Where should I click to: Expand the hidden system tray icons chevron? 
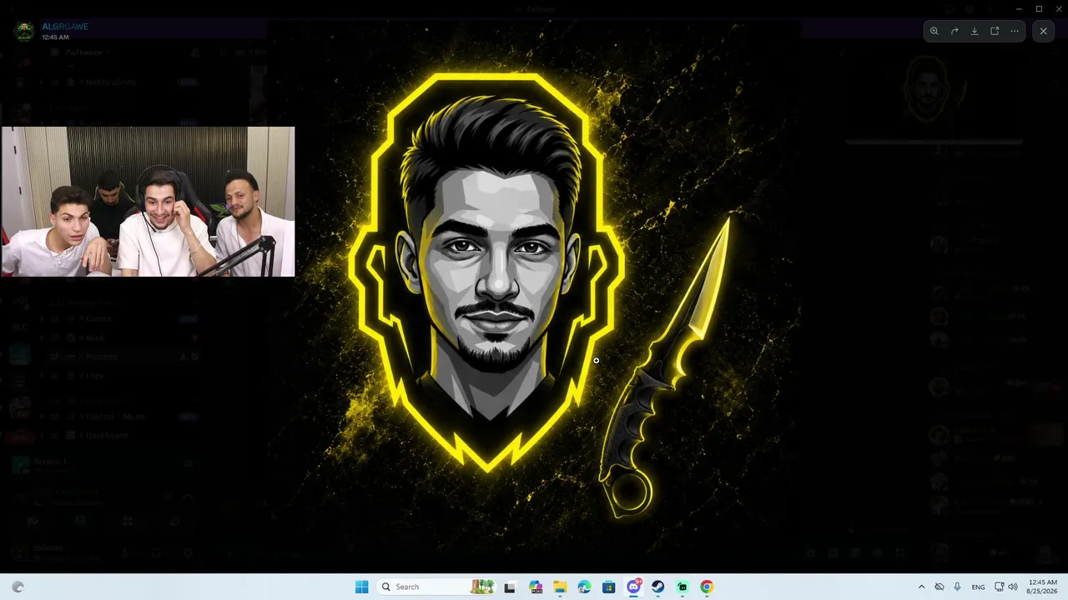click(921, 587)
